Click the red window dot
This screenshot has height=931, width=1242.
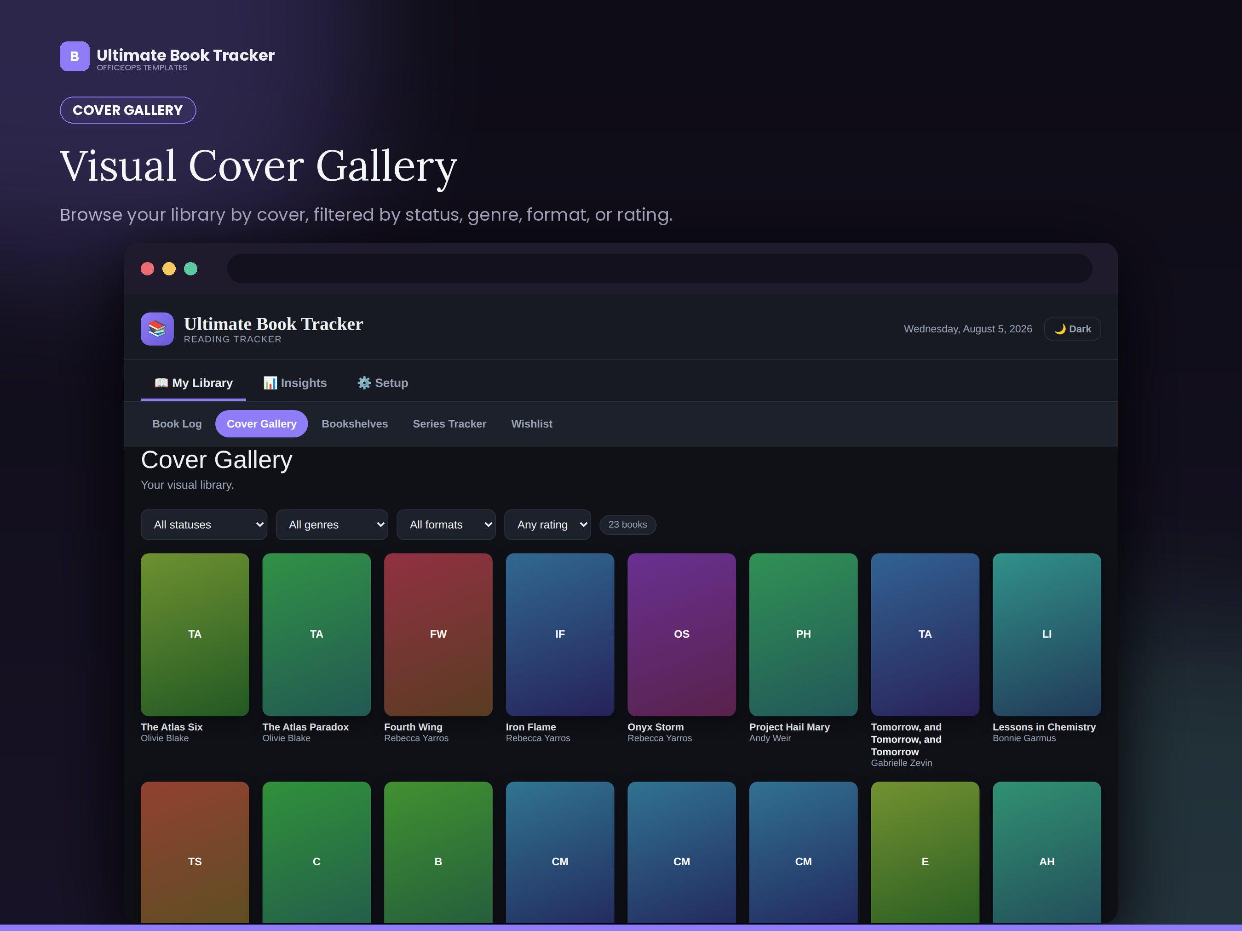tap(148, 269)
